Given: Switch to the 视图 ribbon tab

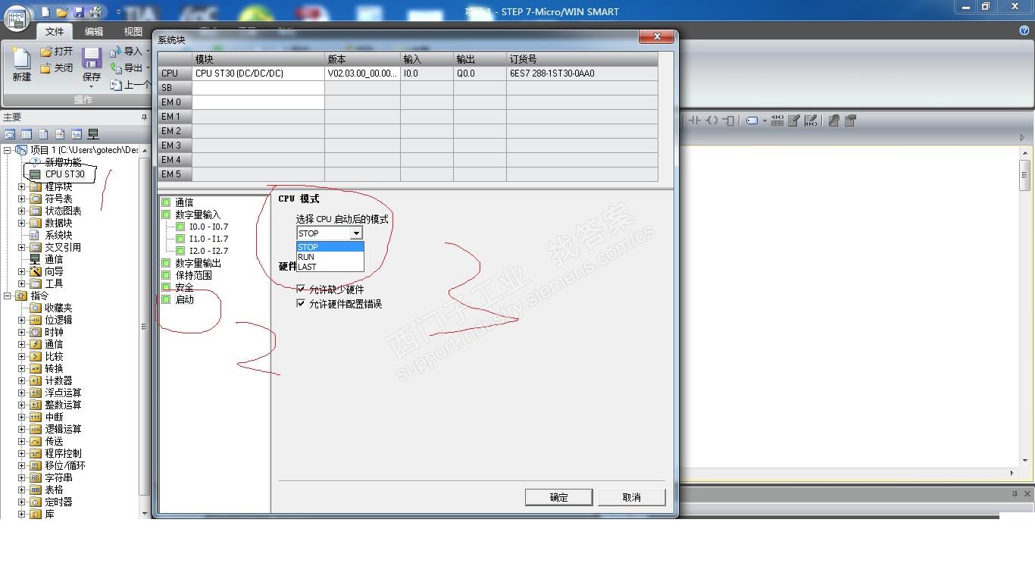Looking at the screenshot, I should click(x=133, y=31).
